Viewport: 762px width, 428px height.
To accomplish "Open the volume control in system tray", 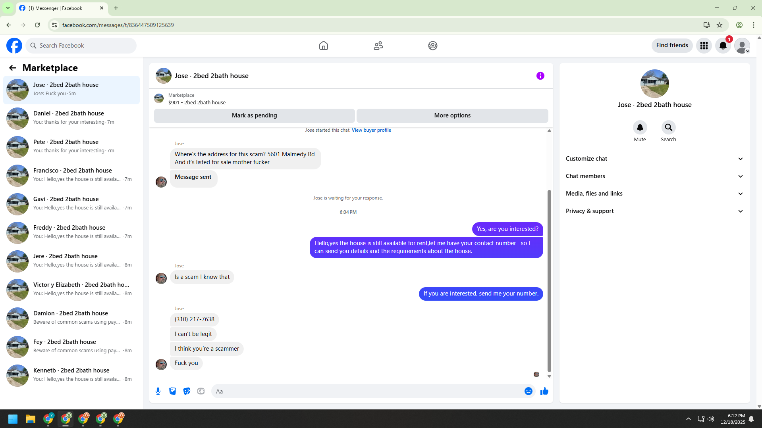I will (x=711, y=419).
